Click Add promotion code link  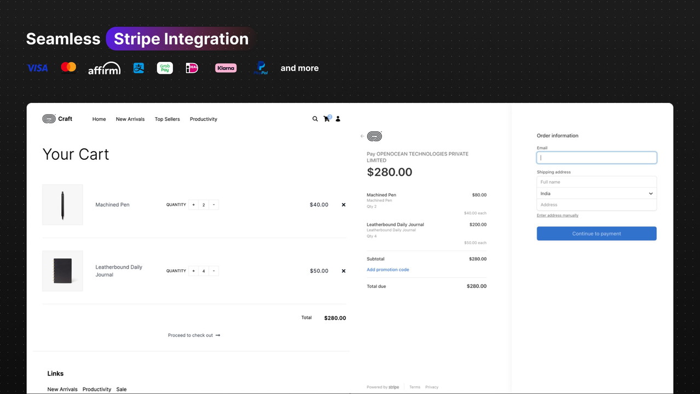(387, 270)
